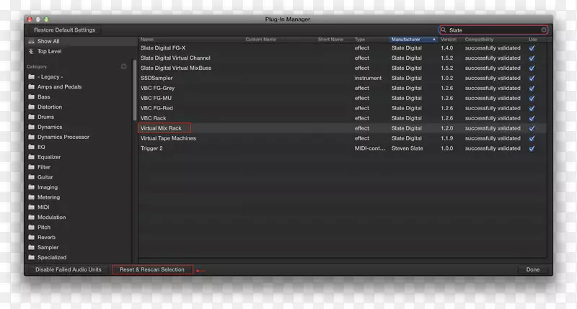The width and height of the screenshot is (577, 309).
Task: Click the Amps and Pedals folder icon
Action: pos(32,86)
